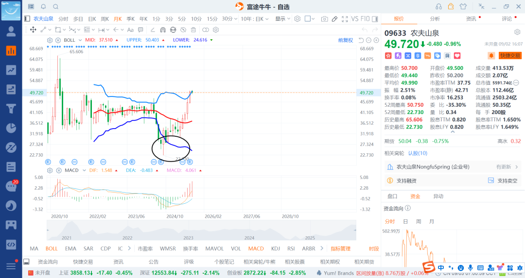Screen dimensions: 525x278
Task: Select the move crosshair drawing tool
Action: pos(33,30)
